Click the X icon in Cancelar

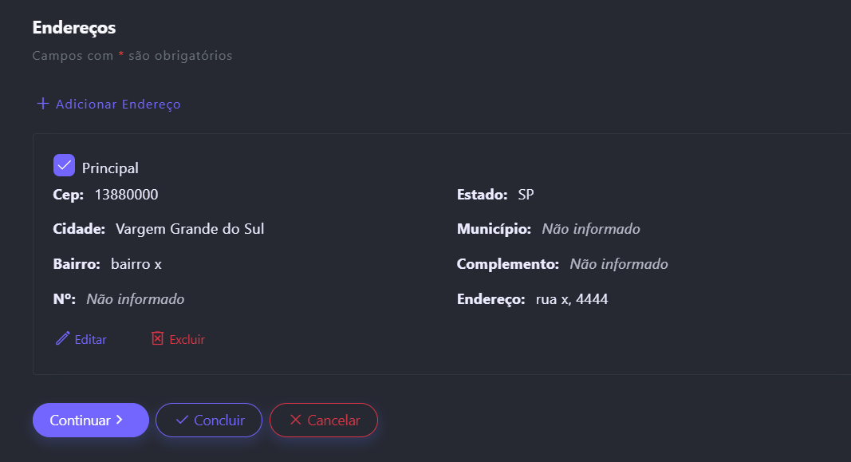(295, 420)
